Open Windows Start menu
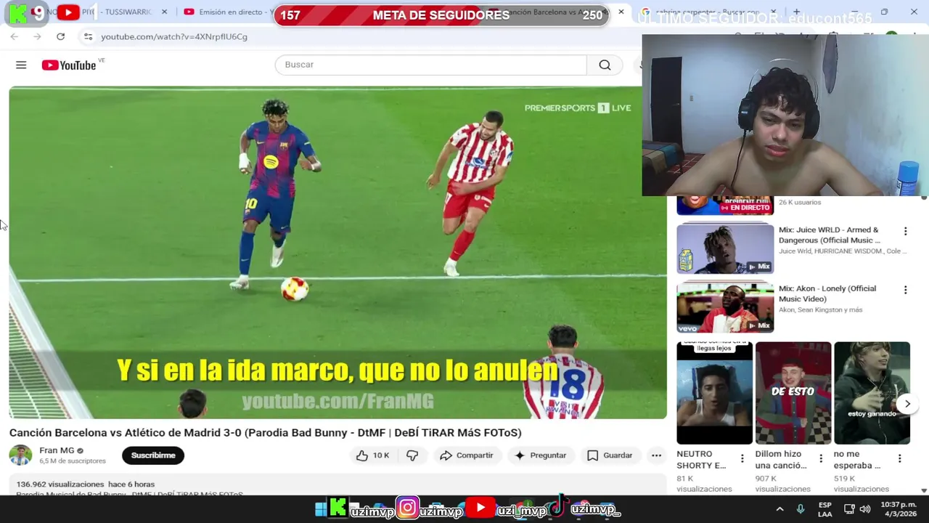929x523 pixels. tap(320, 509)
